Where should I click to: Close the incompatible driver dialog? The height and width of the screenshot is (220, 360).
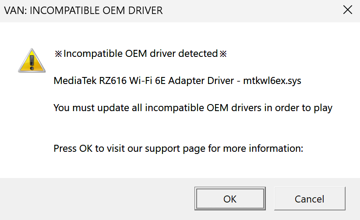click(x=348, y=10)
